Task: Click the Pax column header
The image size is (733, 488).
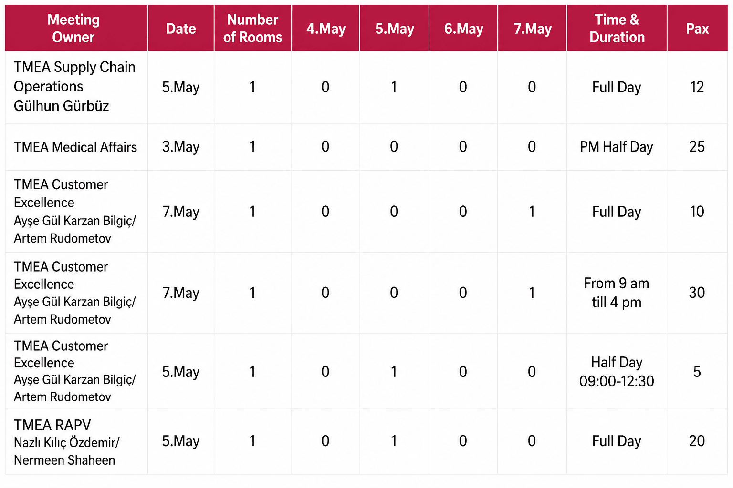Action: click(697, 28)
